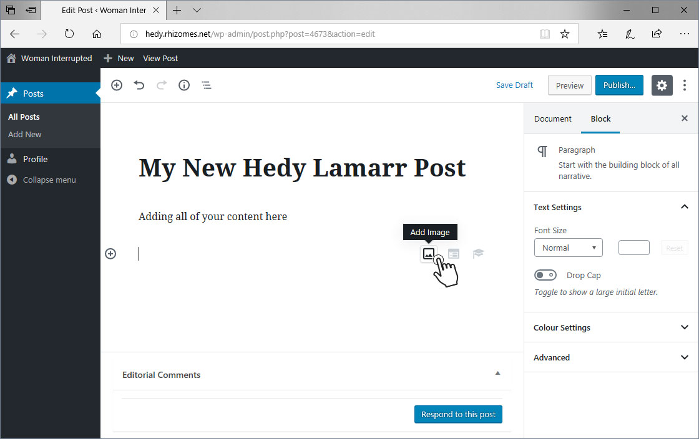Viewport: 699px width, 439px height.
Task: Open the browser favorites hub
Action: (602, 34)
